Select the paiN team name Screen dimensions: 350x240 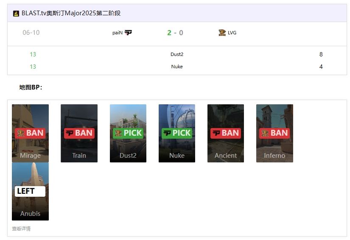pyautogui.click(x=118, y=33)
